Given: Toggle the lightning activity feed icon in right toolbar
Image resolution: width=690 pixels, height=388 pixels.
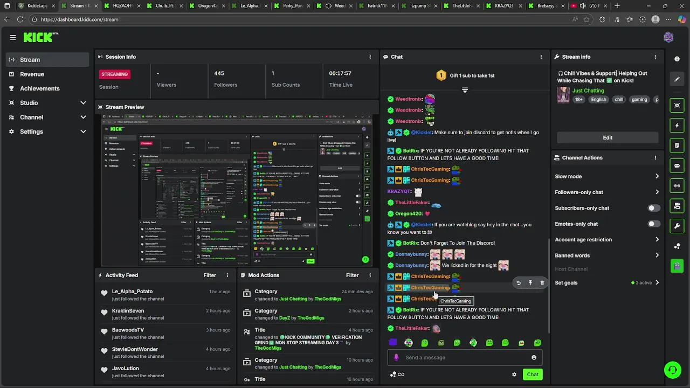Looking at the screenshot, I should pos(677,126).
